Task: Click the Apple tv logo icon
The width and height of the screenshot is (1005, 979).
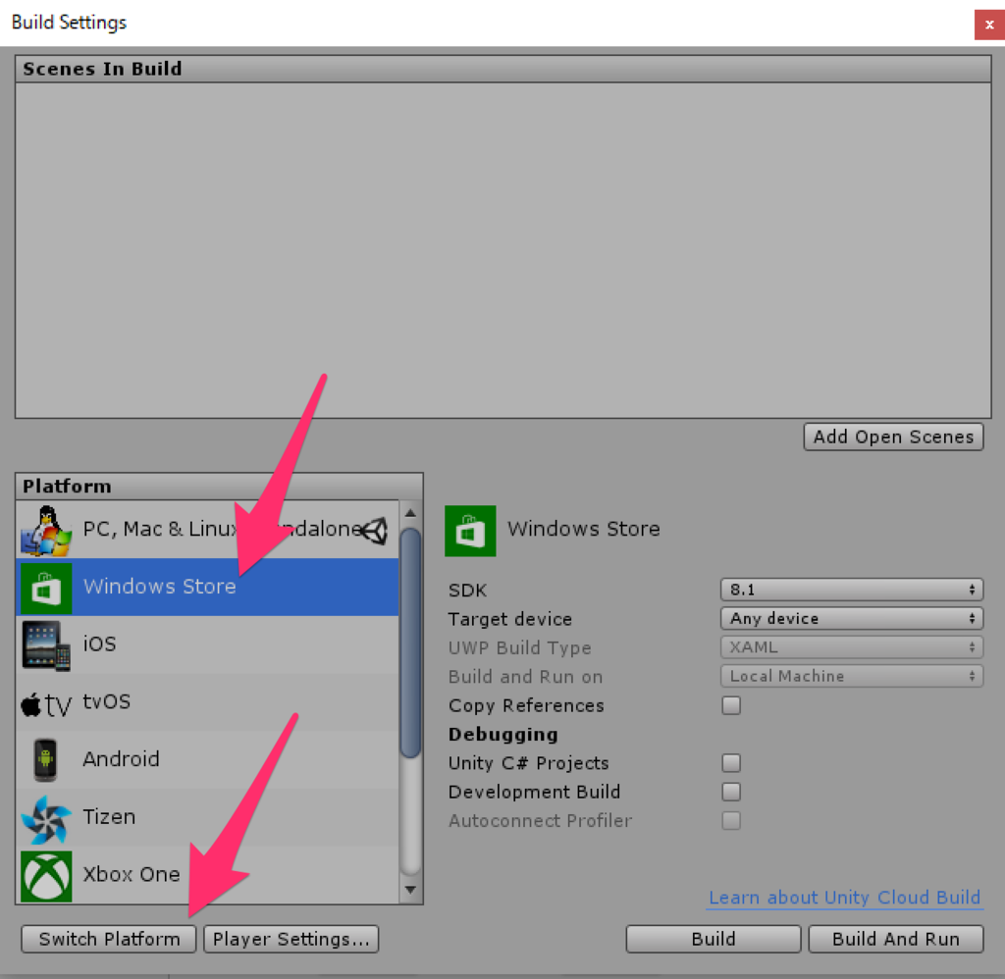Action: click(46, 704)
